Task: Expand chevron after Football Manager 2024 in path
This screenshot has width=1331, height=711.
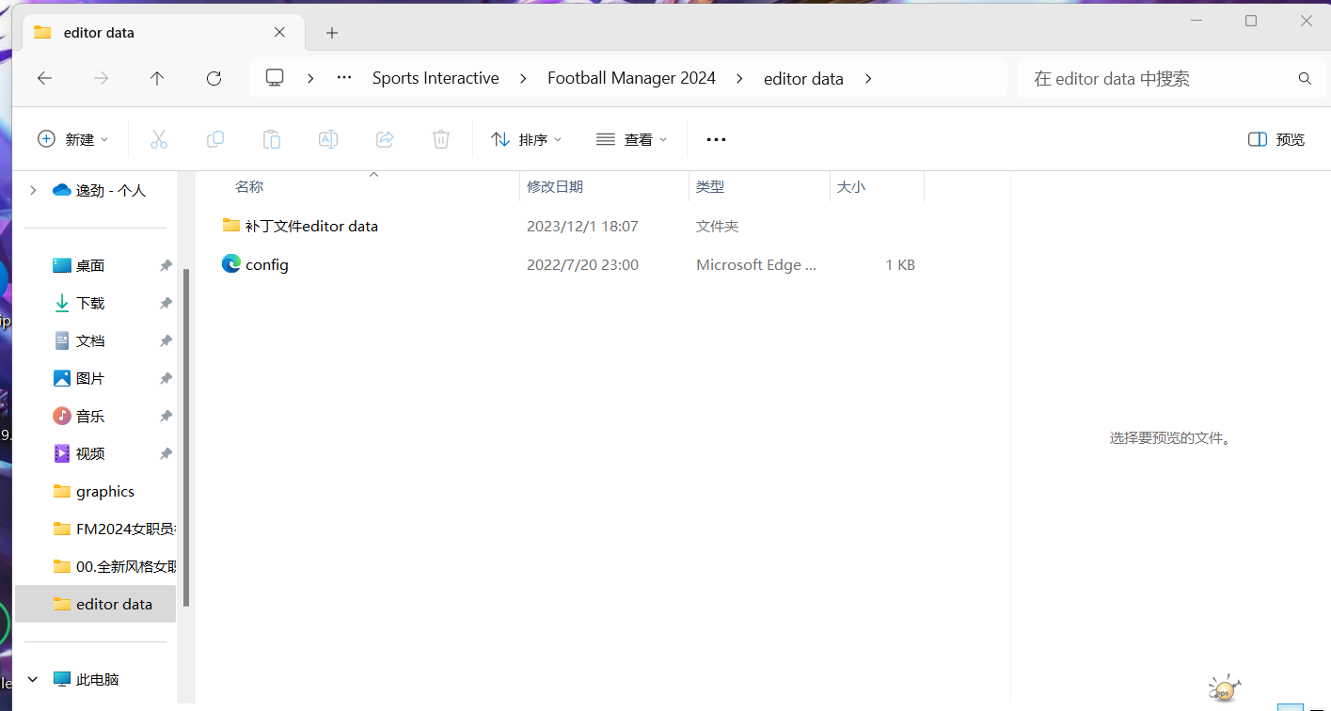Action: tap(739, 78)
